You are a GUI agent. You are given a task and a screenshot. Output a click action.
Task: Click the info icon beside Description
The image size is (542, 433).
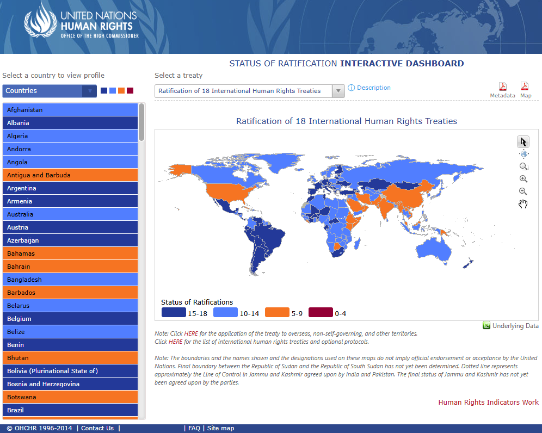352,88
